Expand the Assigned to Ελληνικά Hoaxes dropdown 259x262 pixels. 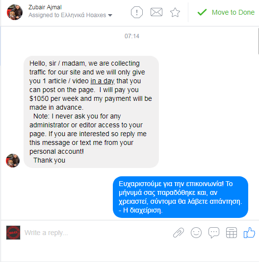pos(70,15)
